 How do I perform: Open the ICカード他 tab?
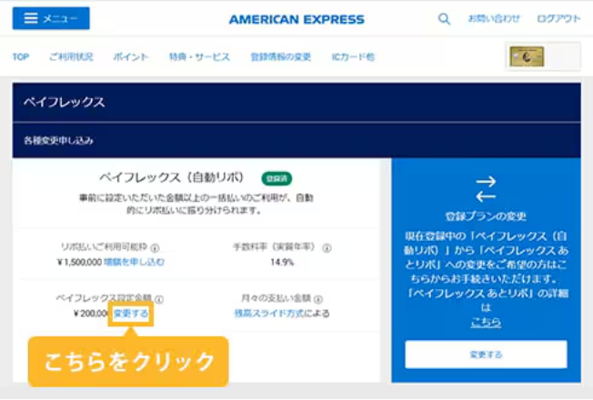[353, 57]
